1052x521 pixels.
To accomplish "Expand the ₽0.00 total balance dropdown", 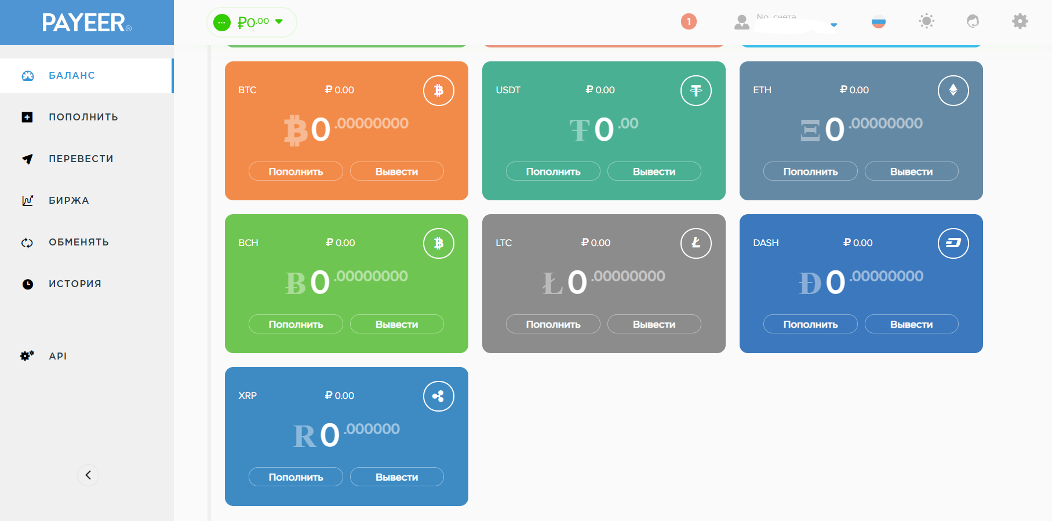I will (252, 22).
